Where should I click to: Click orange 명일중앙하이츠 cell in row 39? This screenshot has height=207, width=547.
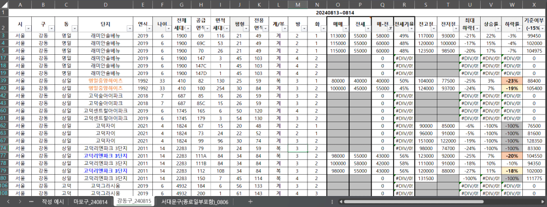(x=106, y=81)
